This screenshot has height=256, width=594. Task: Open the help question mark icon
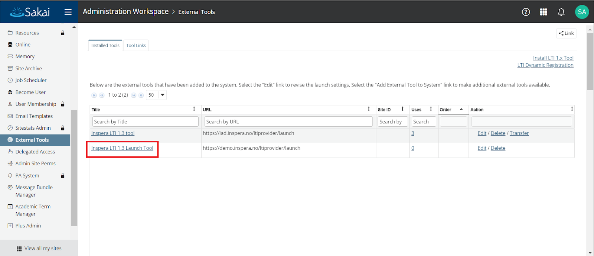[x=526, y=12]
